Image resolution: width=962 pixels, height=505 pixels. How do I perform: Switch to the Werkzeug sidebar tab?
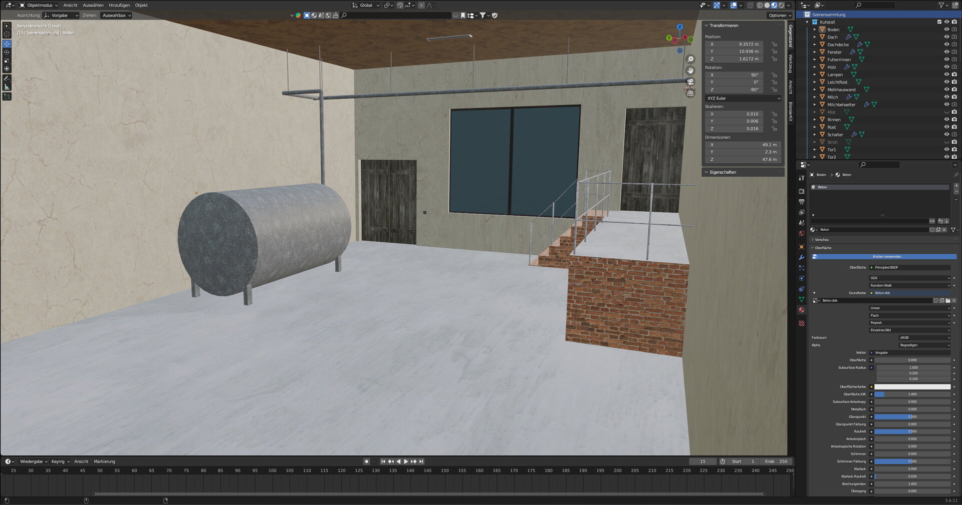(x=790, y=64)
